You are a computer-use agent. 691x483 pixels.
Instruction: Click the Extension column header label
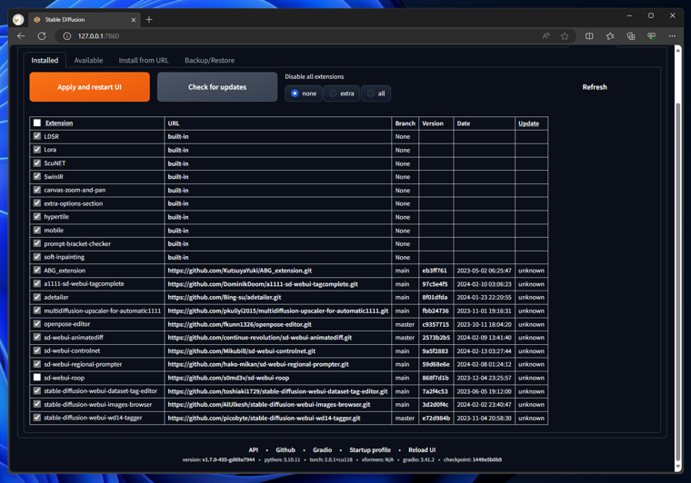pyautogui.click(x=59, y=123)
